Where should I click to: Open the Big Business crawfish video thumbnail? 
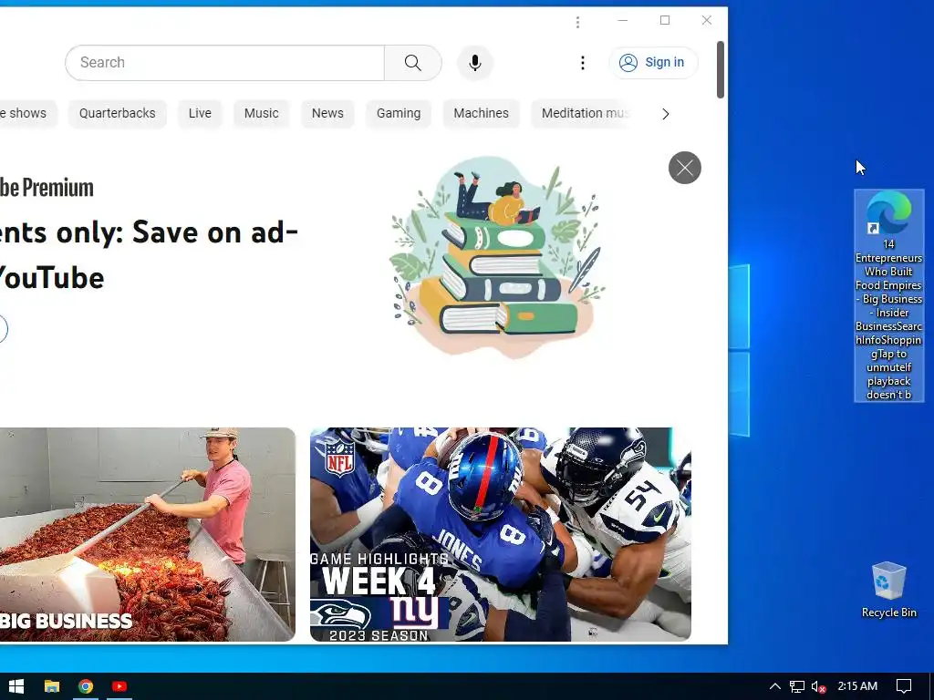pyautogui.click(x=147, y=534)
